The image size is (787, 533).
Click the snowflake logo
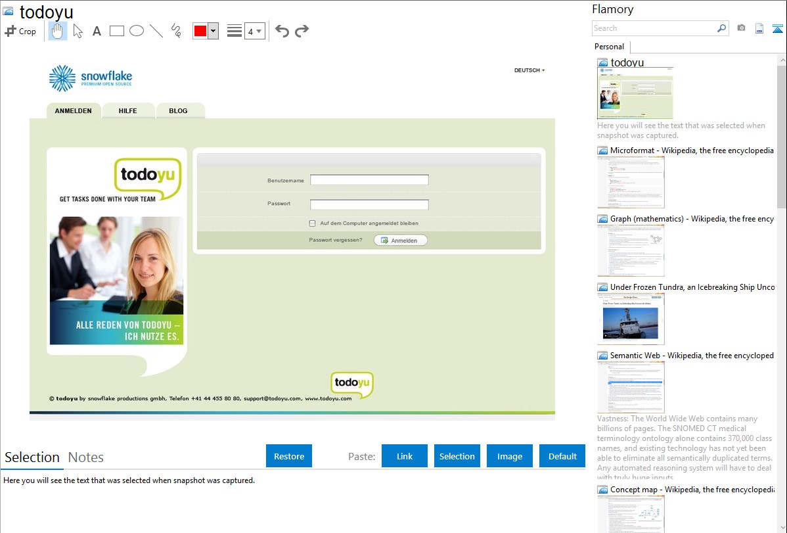click(x=91, y=78)
